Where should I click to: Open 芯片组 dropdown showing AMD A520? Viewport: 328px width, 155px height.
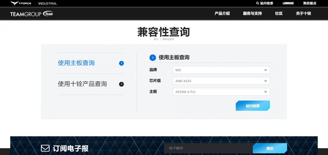(221, 81)
